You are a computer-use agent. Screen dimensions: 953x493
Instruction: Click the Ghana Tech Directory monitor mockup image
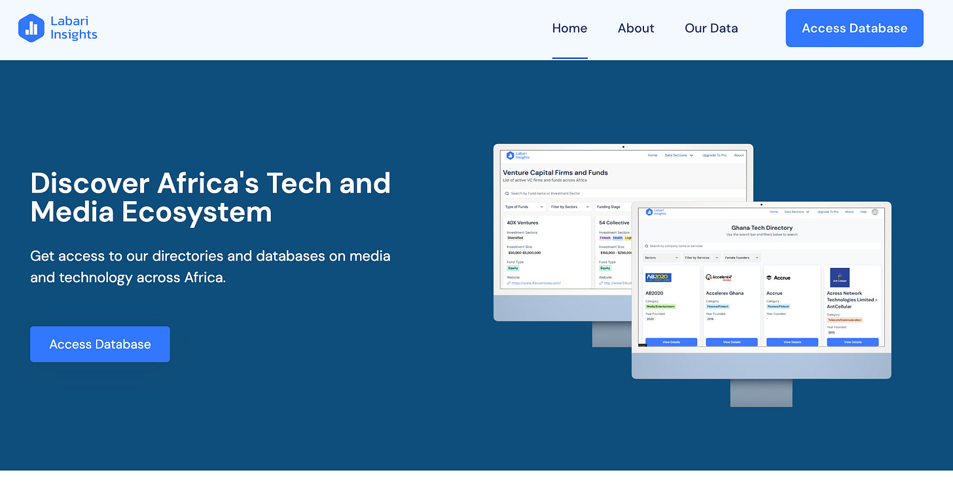[761, 303]
